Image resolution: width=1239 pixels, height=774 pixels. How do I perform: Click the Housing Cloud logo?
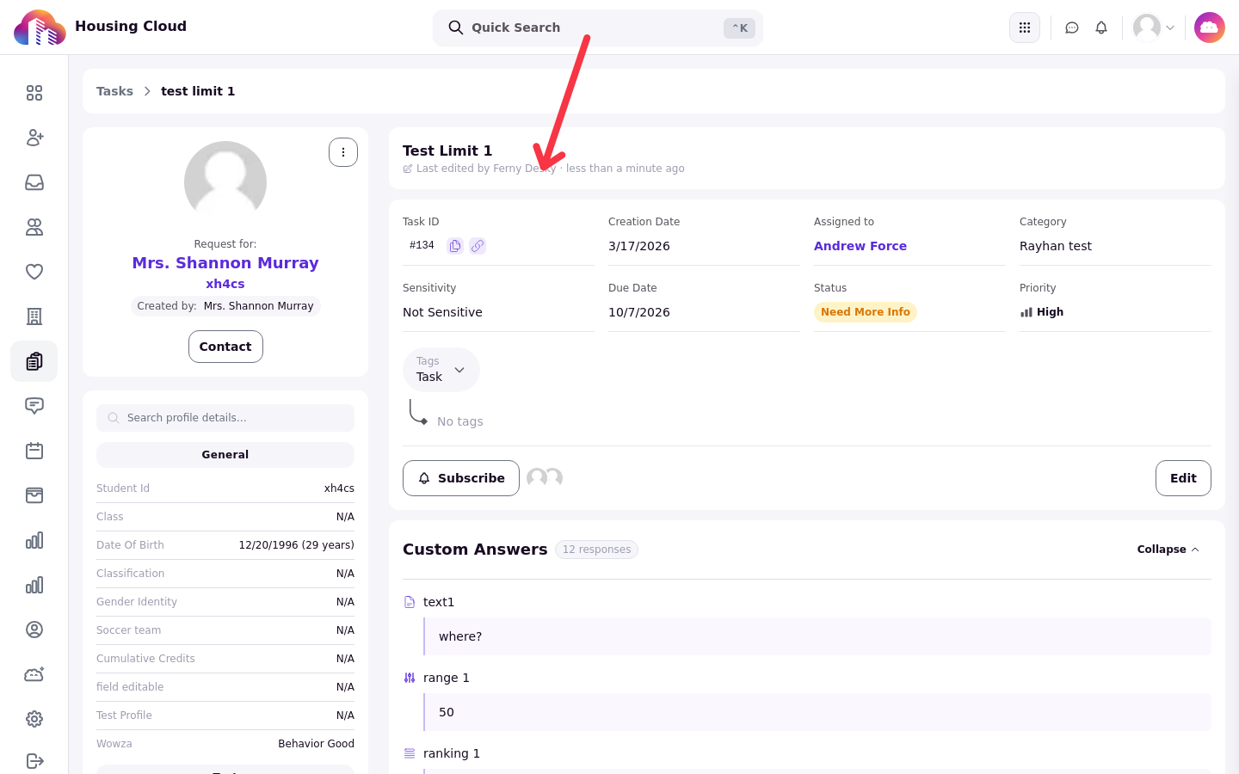[40, 28]
